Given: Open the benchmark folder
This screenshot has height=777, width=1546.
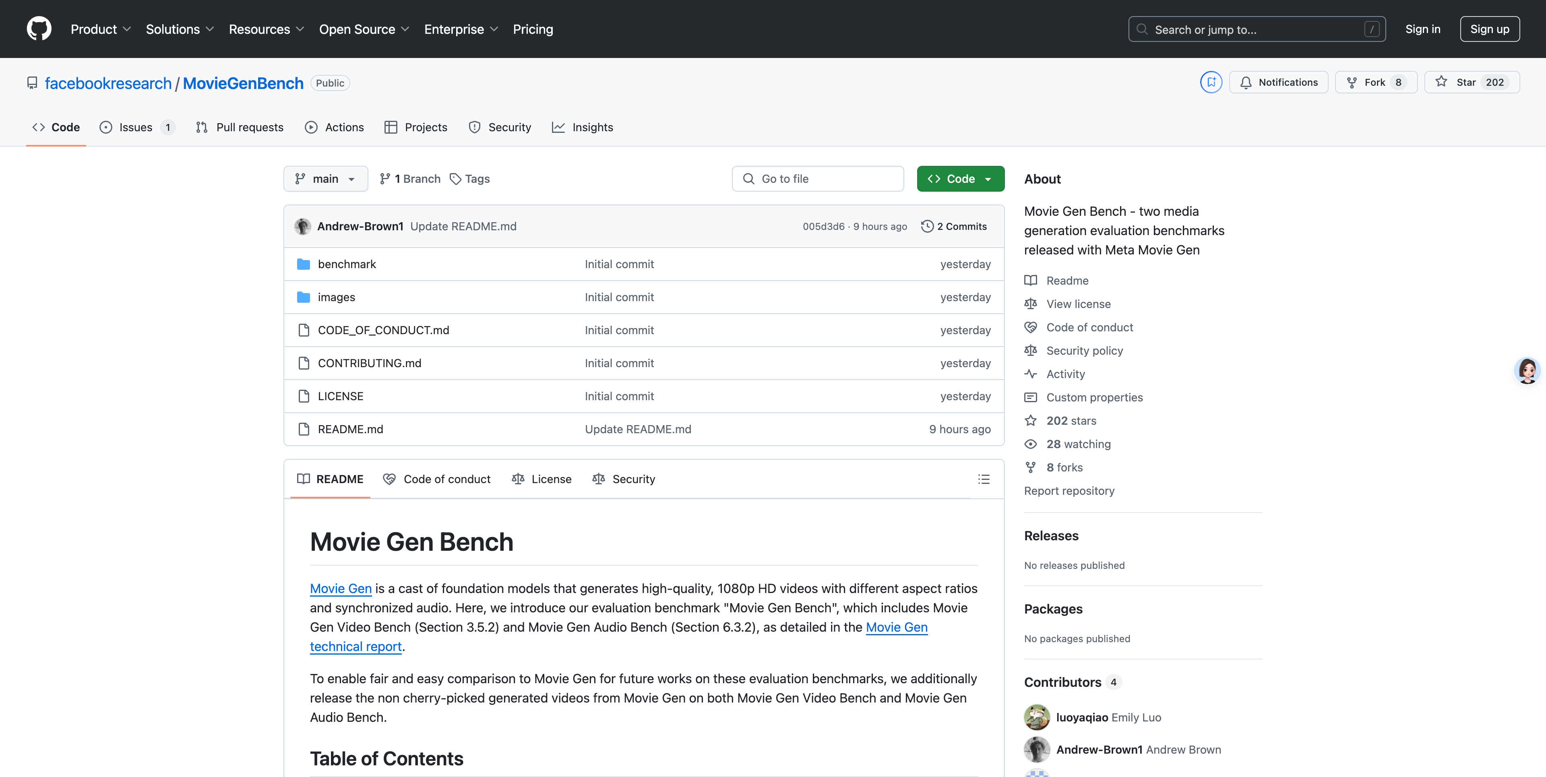Looking at the screenshot, I should tap(347, 264).
